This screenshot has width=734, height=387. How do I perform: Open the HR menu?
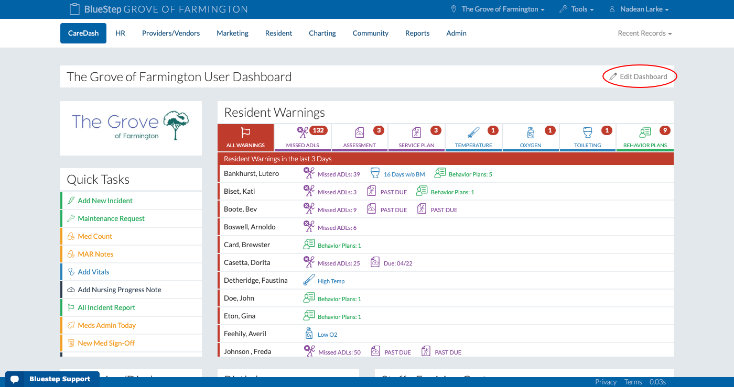pyautogui.click(x=120, y=33)
